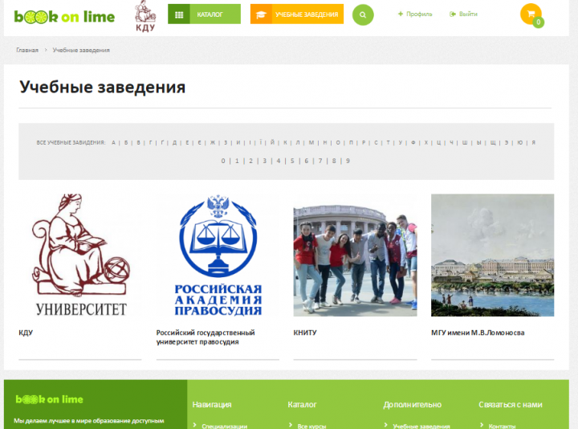The image size is (578, 429).
Task: Open the Профиль link
Action: click(x=415, y=14)
